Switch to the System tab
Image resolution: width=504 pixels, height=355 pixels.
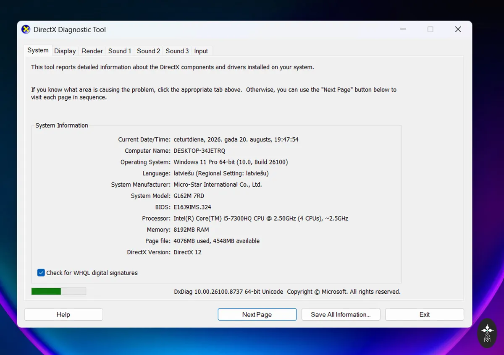coord(38,50)
